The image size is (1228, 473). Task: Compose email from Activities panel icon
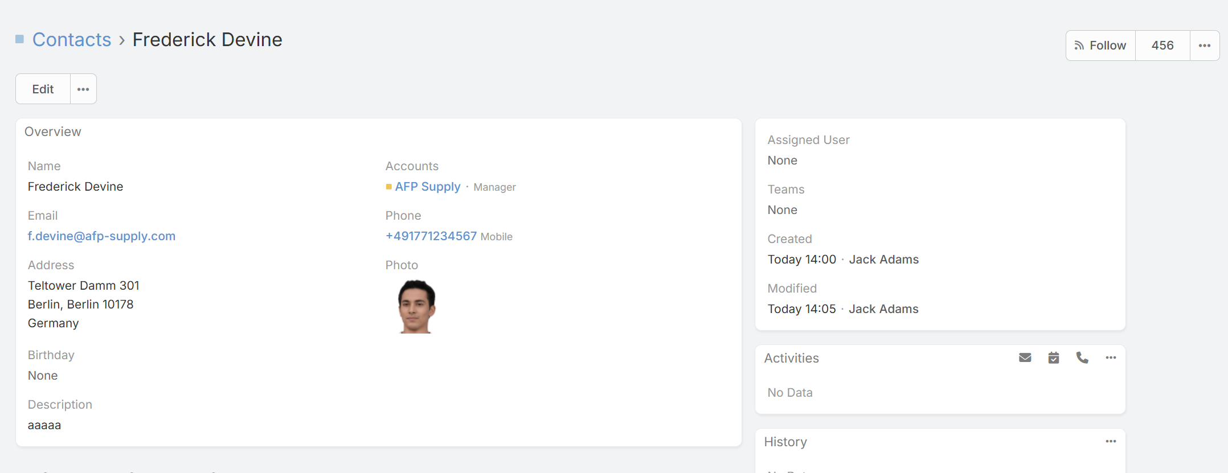(1025, 358)
